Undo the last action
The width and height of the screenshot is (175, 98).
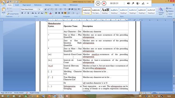(x=10, y=2)
